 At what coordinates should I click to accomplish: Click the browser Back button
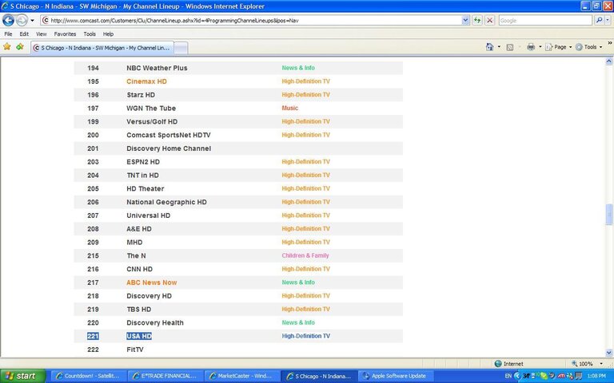point(8,20)
